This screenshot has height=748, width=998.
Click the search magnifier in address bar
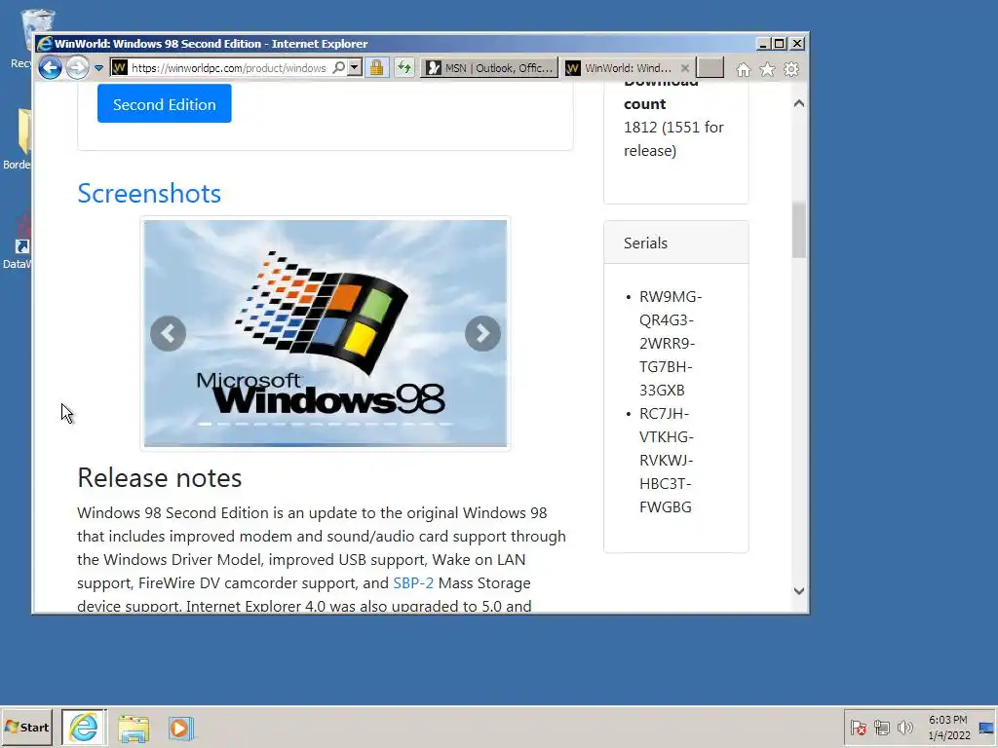pyautogui.click(x=338, y=67)
